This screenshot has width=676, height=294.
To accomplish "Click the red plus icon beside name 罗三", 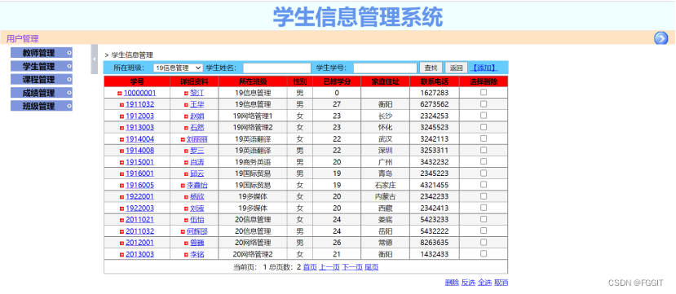I will tap(186, 151).
